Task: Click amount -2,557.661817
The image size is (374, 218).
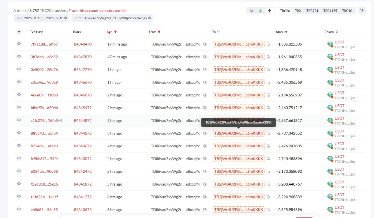Action: tap(289, 120)
